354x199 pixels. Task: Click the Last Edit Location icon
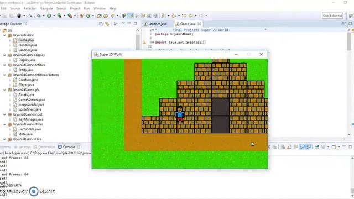[x=184, y=15]
